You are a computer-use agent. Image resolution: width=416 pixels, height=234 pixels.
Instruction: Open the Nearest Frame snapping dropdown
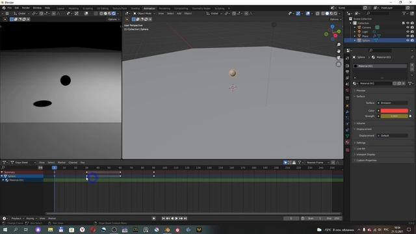(x=317, y=162)
